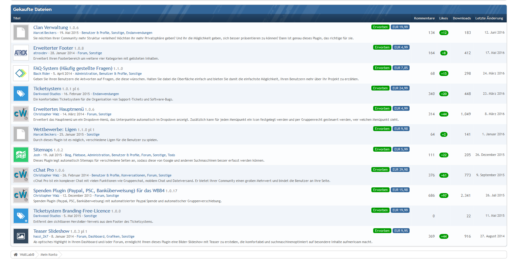Open author Christopher Walz under Erweitertes Hauptmenü
510x260 pixels.
point(46,114)
